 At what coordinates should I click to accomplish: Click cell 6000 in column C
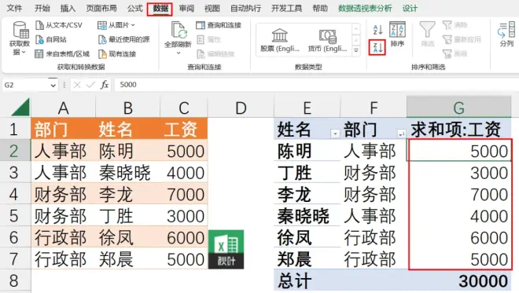pos(184,237)
